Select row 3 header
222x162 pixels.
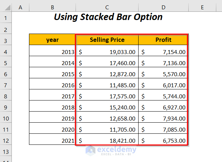click(6, 40)
